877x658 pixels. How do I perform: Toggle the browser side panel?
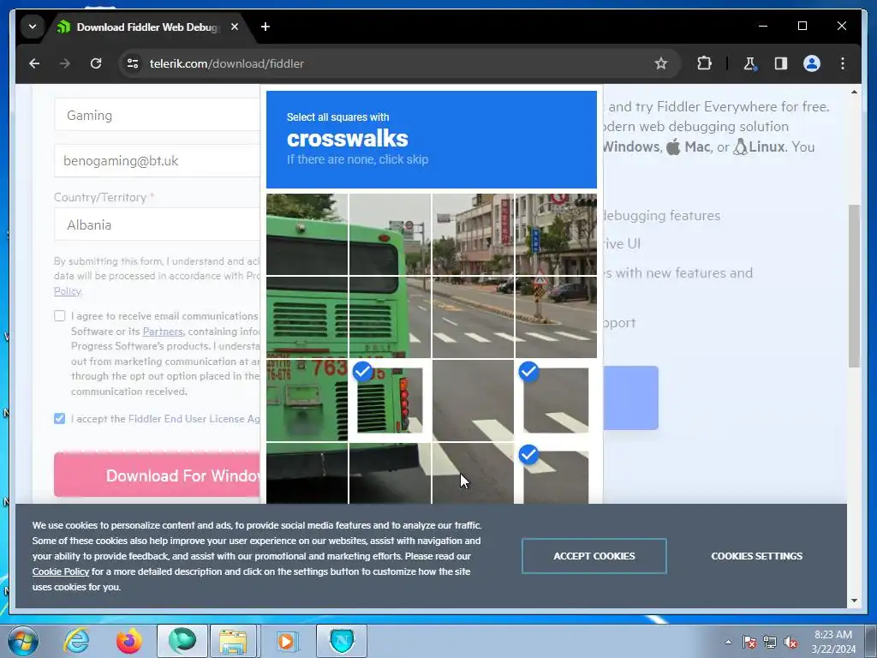(x=781, y=63)
